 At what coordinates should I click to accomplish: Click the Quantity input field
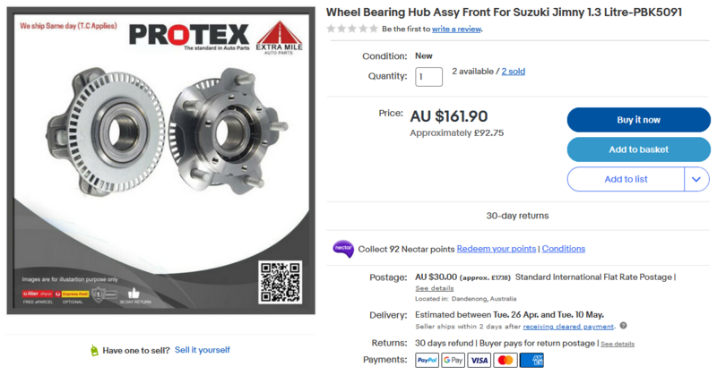coord(429,77)
